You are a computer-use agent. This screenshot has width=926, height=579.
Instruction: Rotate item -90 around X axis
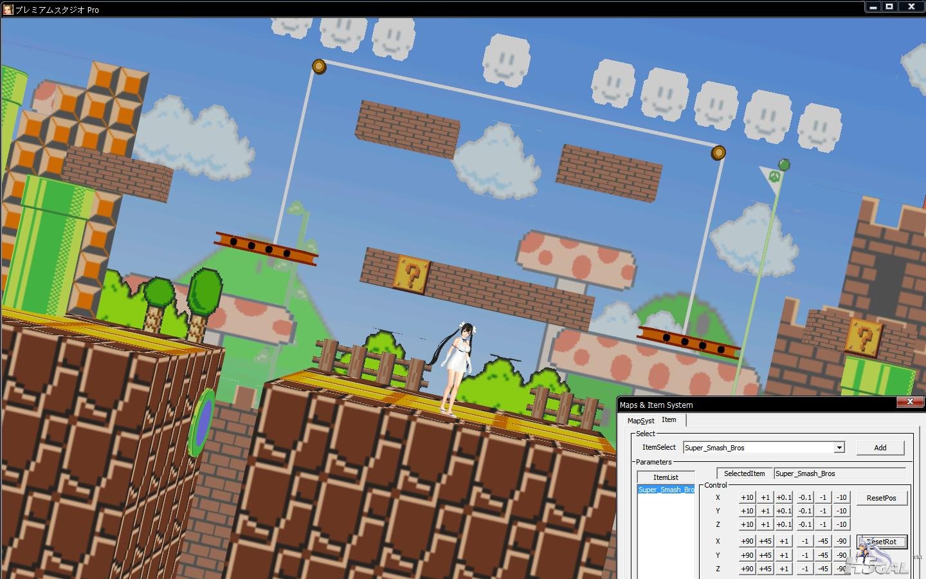841,541
